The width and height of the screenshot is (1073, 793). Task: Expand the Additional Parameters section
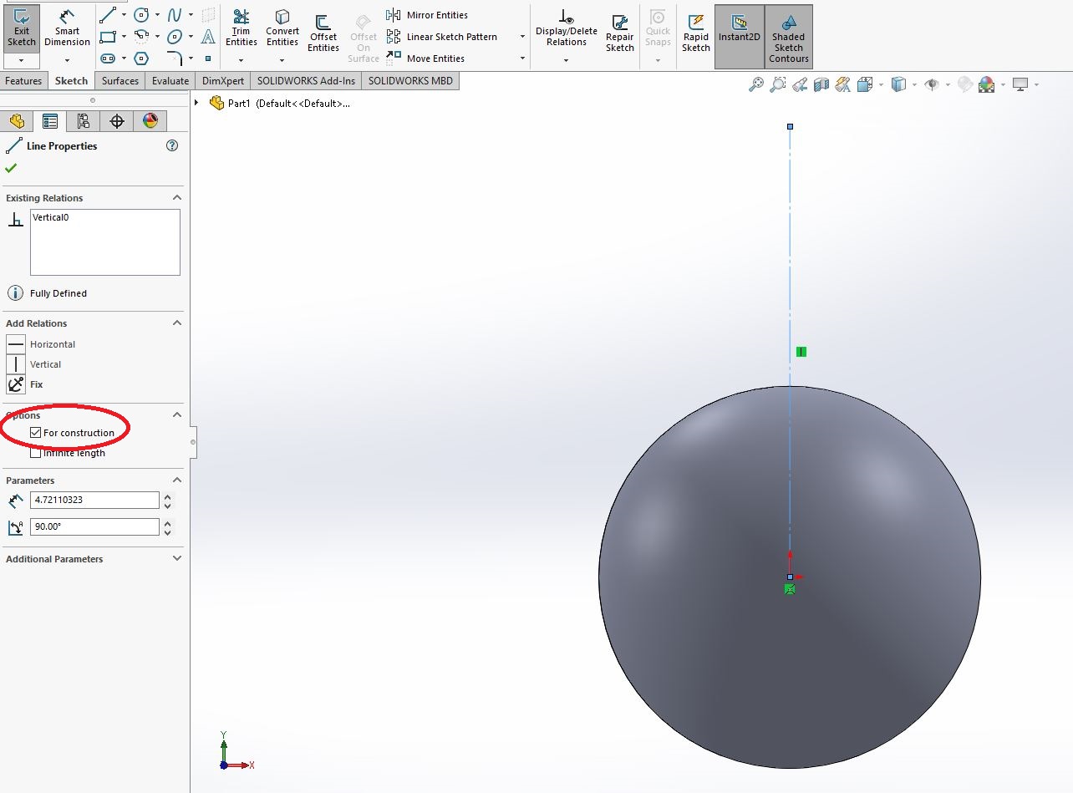(x=175, y=558)
